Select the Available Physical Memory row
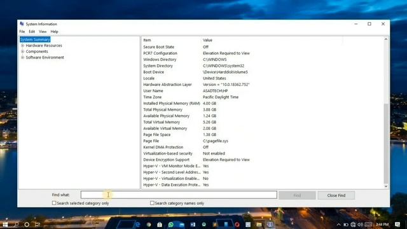407x229 pixels. 263,116
